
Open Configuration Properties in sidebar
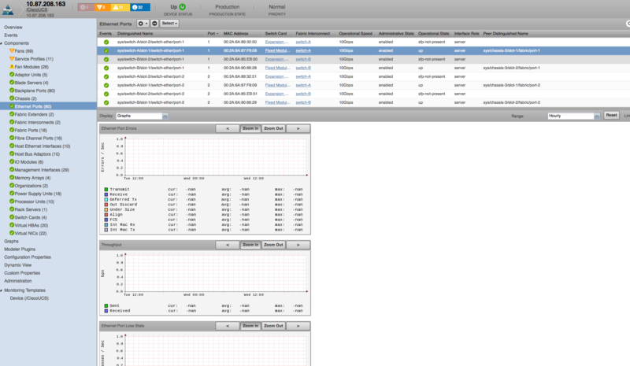click(x=28, y=257)
